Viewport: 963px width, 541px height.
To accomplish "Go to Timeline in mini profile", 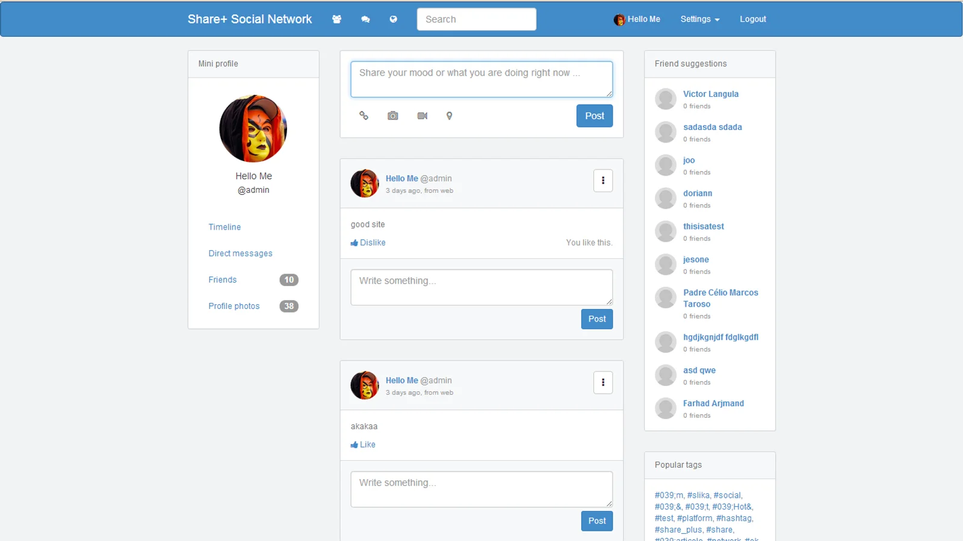I will tap(224, 227).
